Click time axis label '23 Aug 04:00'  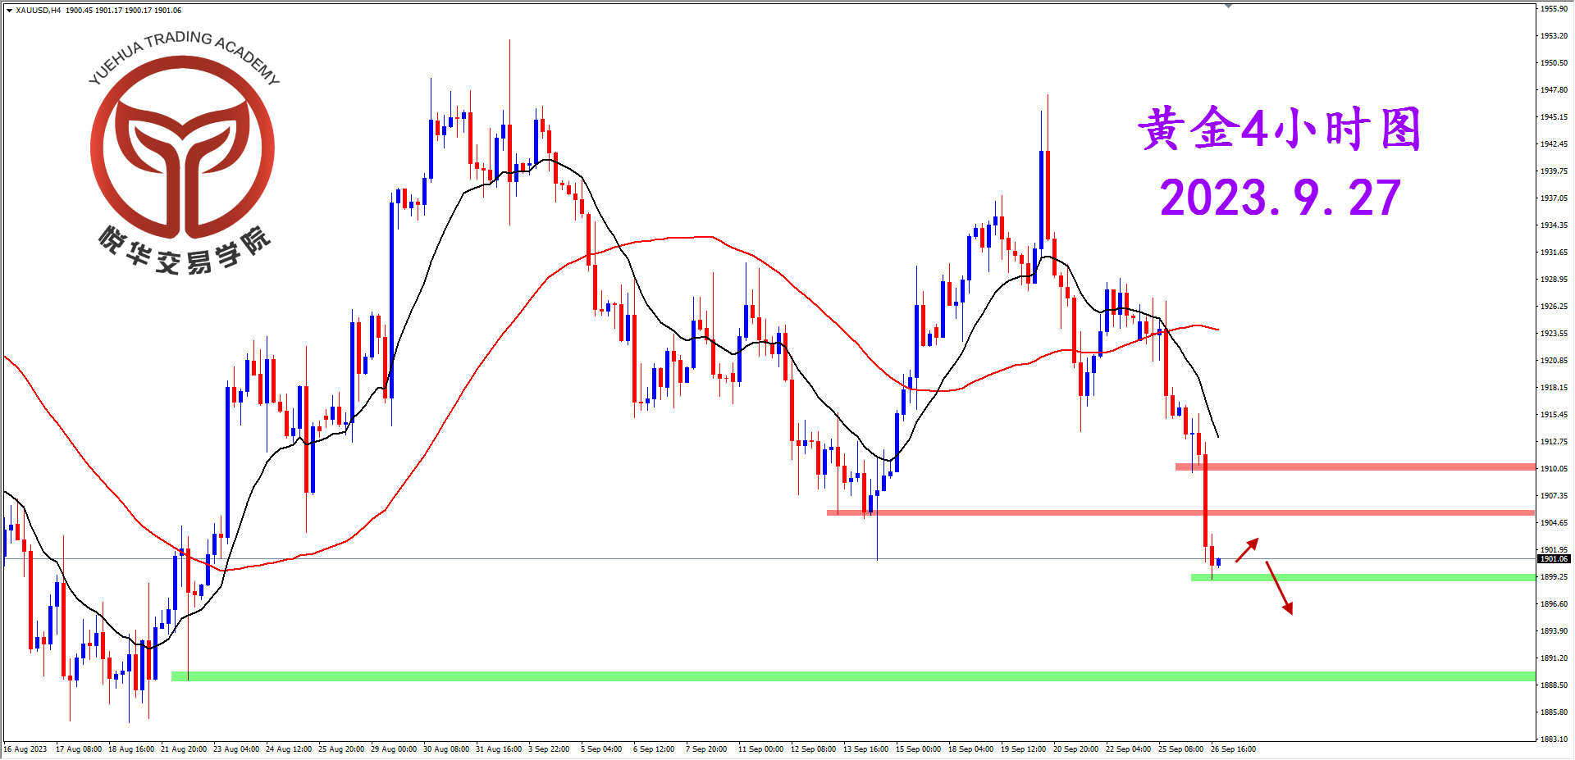tap(236, 749)
